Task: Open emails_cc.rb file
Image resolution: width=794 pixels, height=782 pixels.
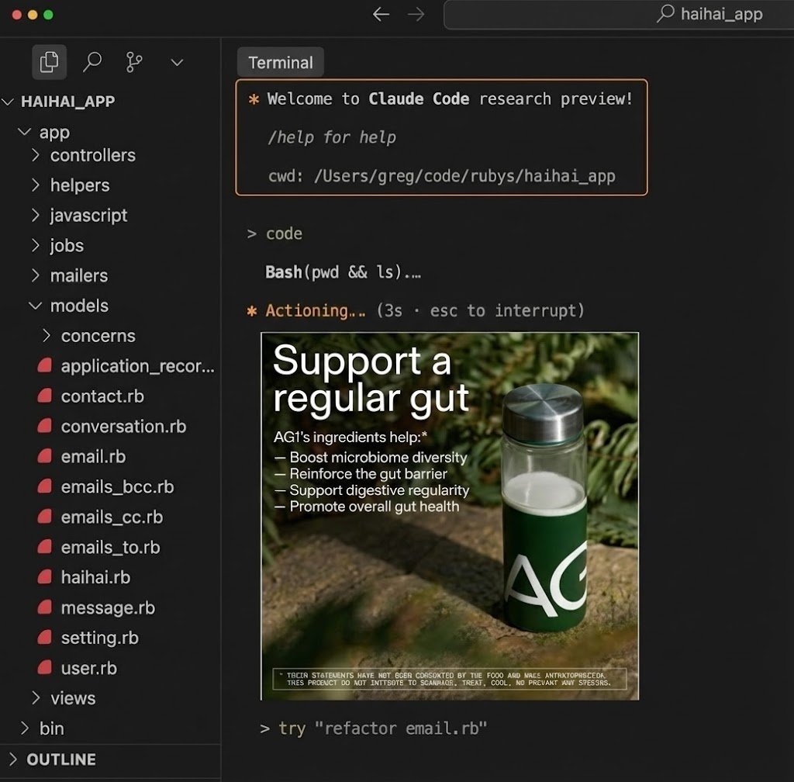Action: 112,517
